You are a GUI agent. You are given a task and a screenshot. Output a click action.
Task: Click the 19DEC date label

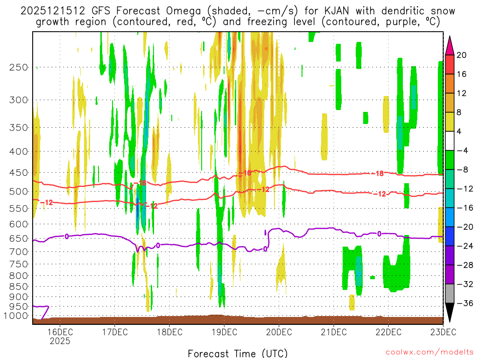224,332
